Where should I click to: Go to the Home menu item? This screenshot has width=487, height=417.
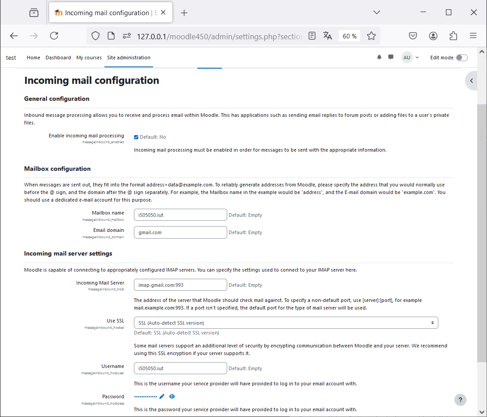click(33, 58)
